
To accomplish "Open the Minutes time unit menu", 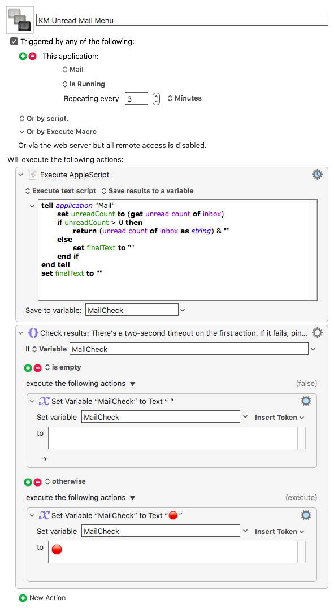I will coord(185,98).
